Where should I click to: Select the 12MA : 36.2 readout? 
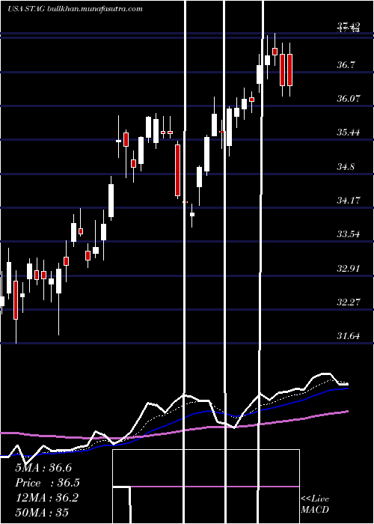point(46,498)
